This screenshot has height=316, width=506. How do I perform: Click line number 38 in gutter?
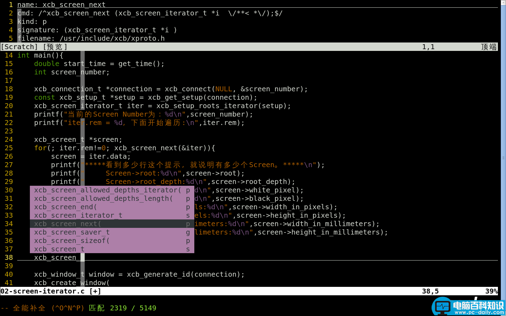9,257
